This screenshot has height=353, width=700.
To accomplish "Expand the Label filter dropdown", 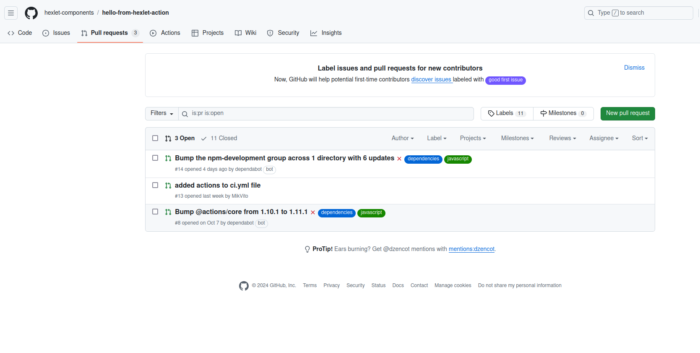I will [437, 138].
